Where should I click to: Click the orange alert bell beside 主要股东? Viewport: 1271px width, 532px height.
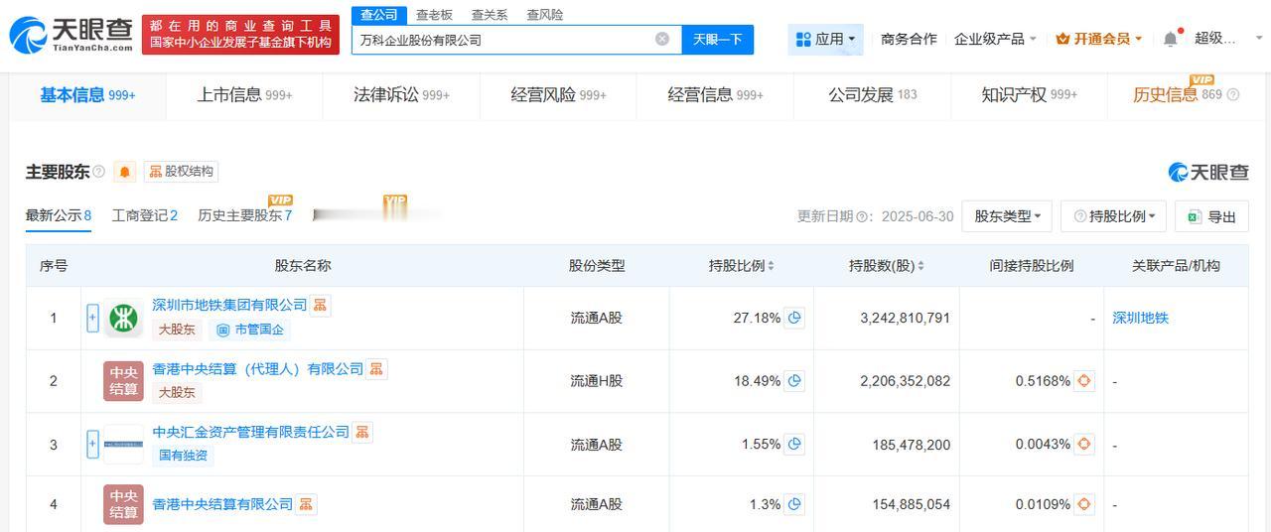pyautogui.click(x=124, y=172)
